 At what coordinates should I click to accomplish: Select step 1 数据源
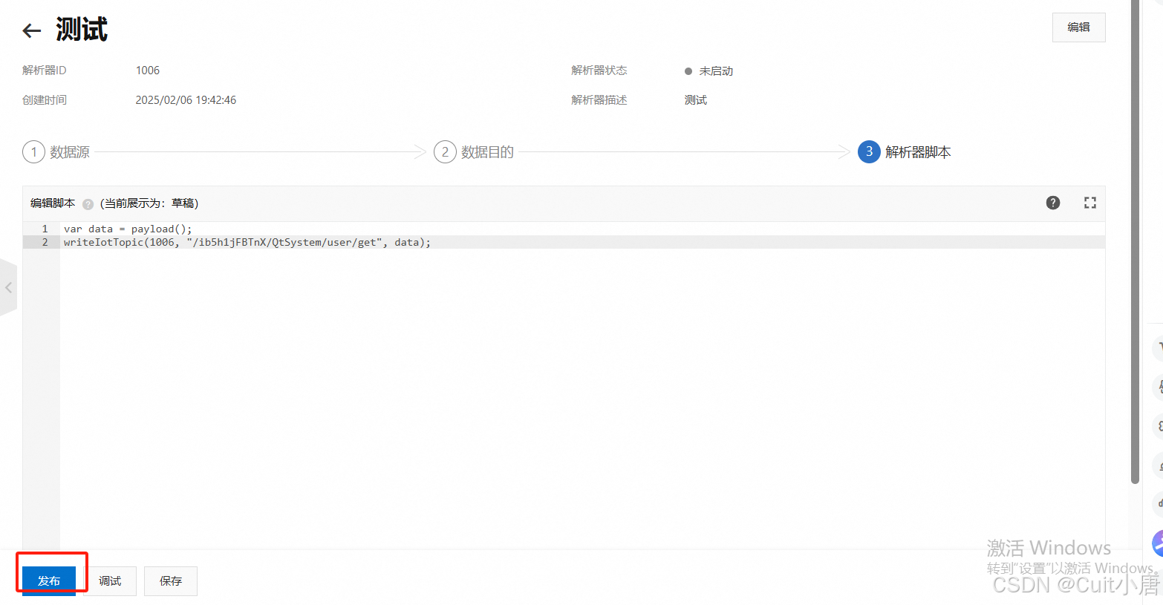pyautogui.click(x=56, y=152)
